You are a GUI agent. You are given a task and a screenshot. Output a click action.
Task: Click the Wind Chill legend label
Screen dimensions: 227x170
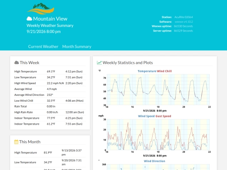tap(164, 71)
